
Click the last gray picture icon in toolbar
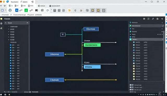pos(104,10)
